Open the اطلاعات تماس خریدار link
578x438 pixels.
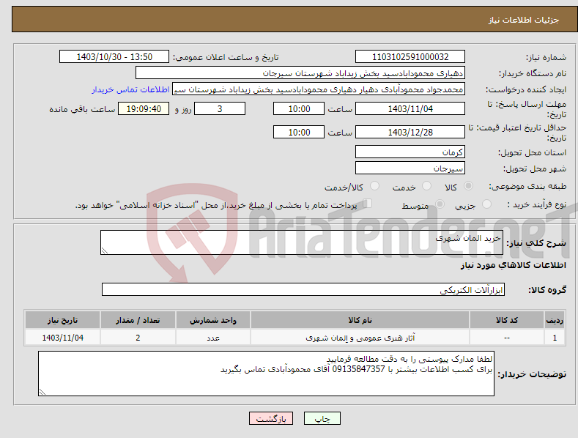(x=130, y=89)
